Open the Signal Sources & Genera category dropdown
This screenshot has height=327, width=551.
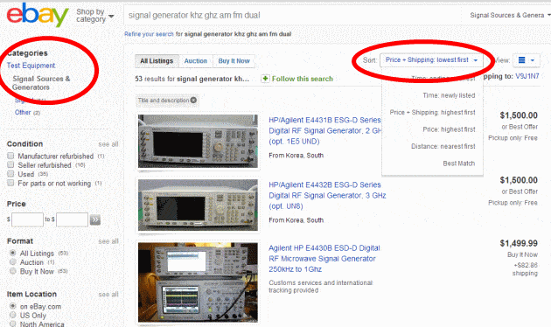click(x=510, y=15)
